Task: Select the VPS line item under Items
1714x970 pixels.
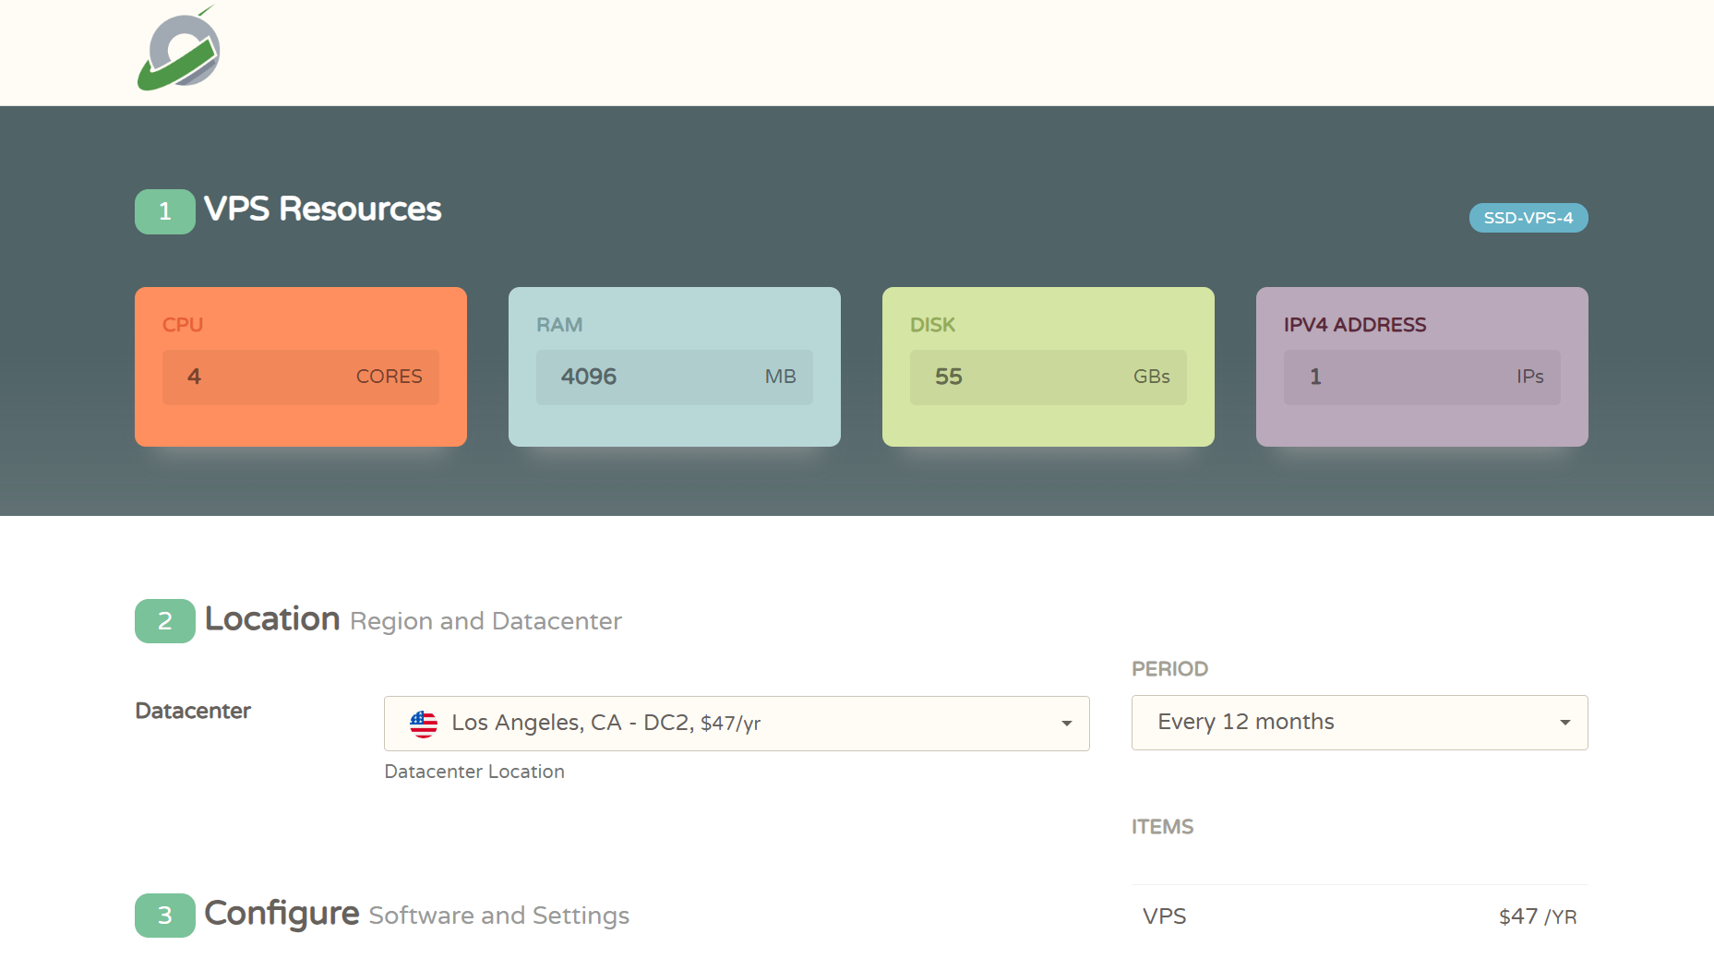Action: click(x=1164, y=916)
